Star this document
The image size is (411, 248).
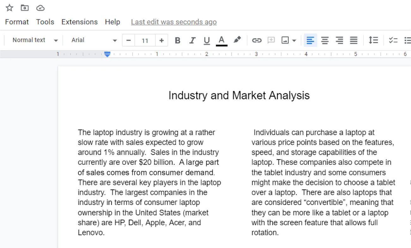9,8
